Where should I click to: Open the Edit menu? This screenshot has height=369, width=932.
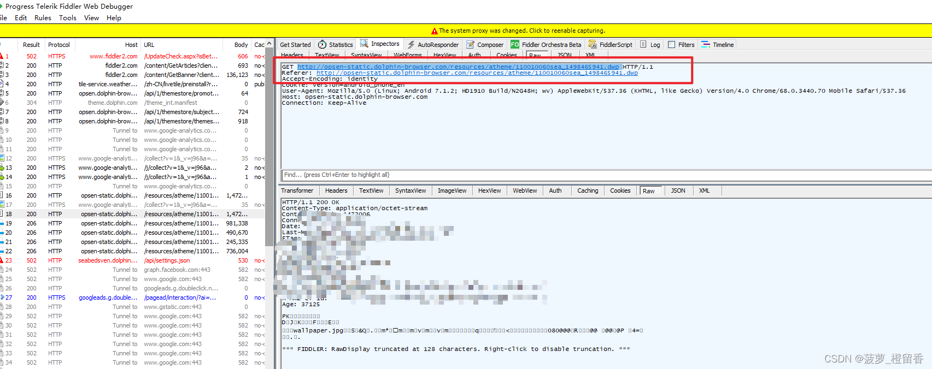tap(21, 18)
